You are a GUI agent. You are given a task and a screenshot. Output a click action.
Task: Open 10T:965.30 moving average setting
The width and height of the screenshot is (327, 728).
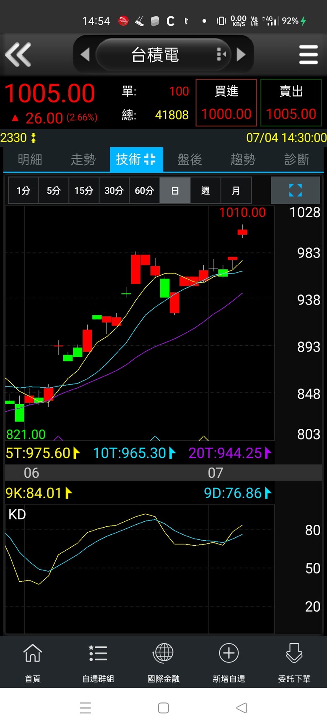click(134, 453)
